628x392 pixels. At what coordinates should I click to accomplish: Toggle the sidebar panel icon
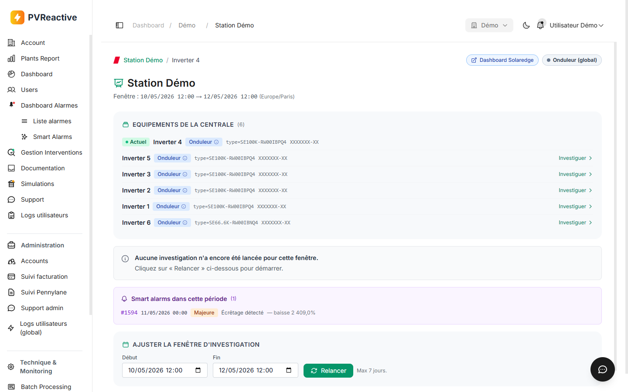(119, 25)
